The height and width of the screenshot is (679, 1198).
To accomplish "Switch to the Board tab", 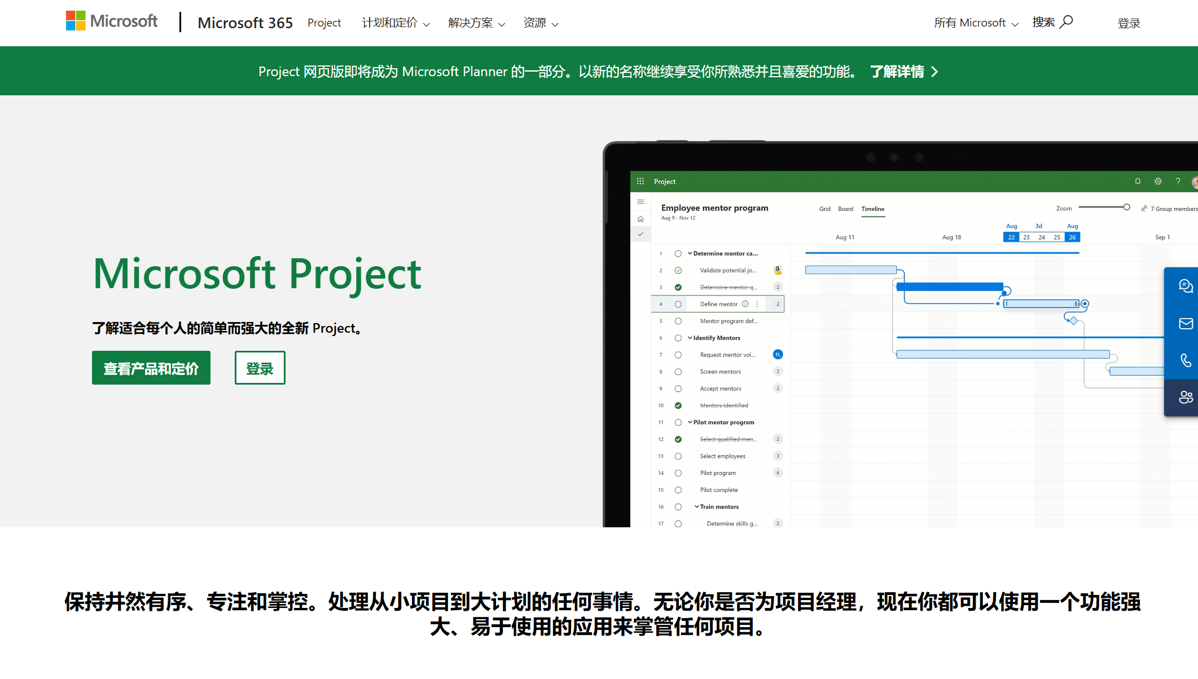I will coord(845,209).
